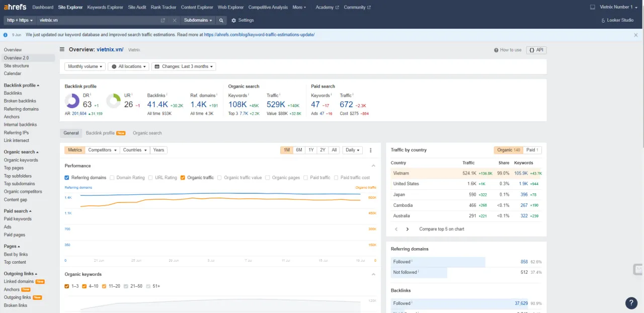Screen dimensions: 644x313
Task: Open the Daily interval dropdown
Action: [352, 150]
